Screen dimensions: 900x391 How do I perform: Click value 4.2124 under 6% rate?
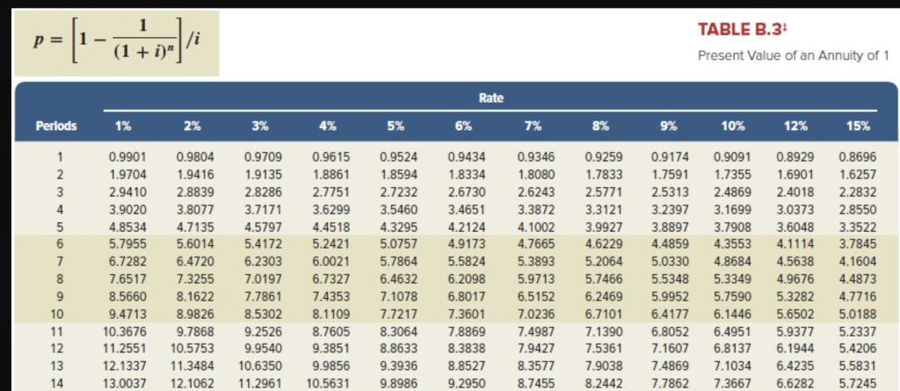pos(466,226)
